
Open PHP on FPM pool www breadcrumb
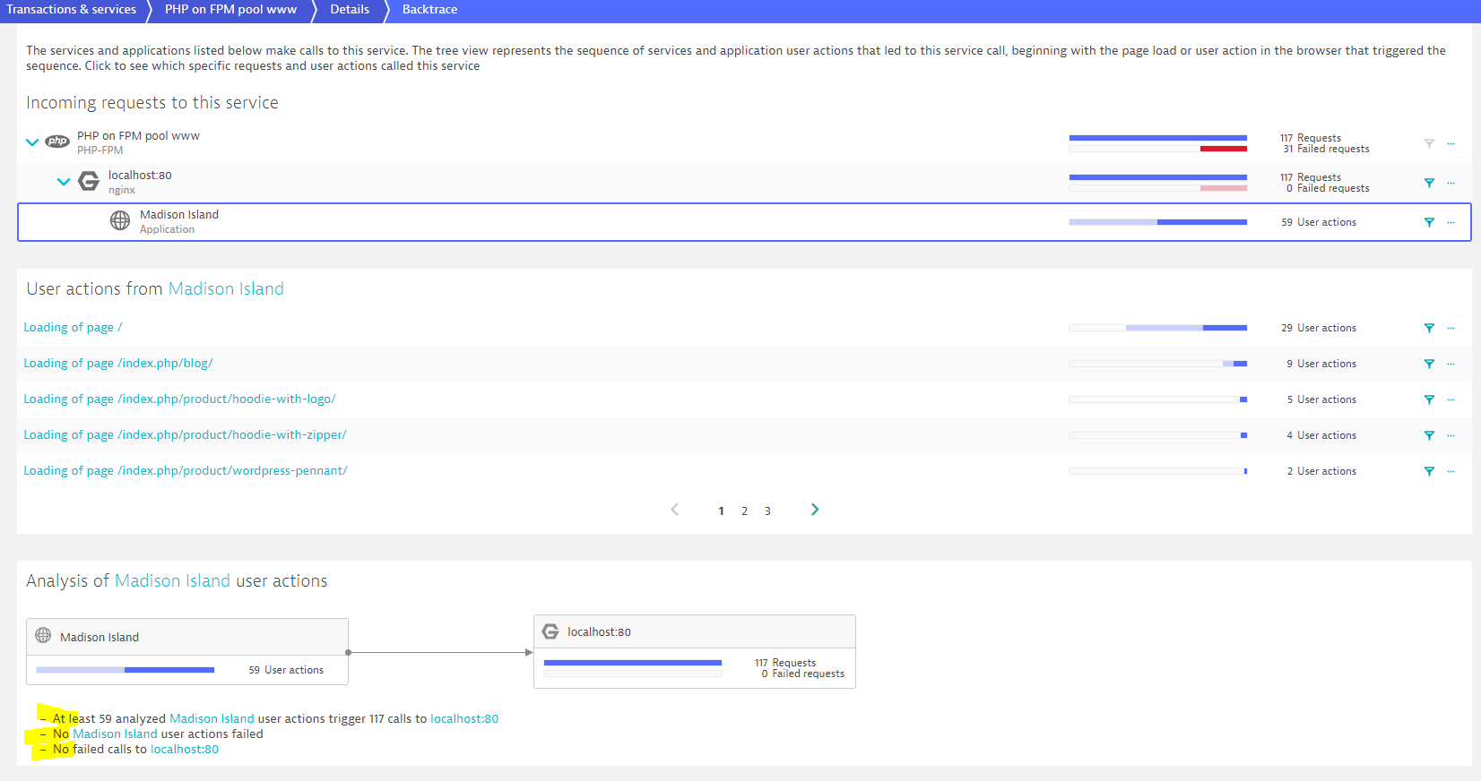[x=230, y=10]
